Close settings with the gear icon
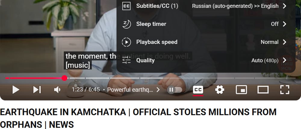301x129 pixels. tap(220, 90)
